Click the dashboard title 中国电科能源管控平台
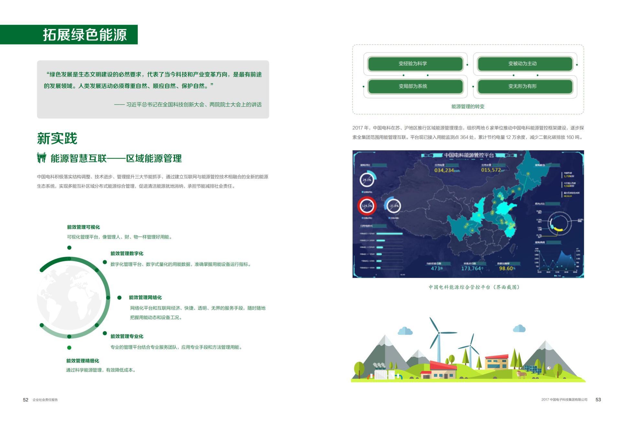The image size is (621, 421). pos(469,155)
